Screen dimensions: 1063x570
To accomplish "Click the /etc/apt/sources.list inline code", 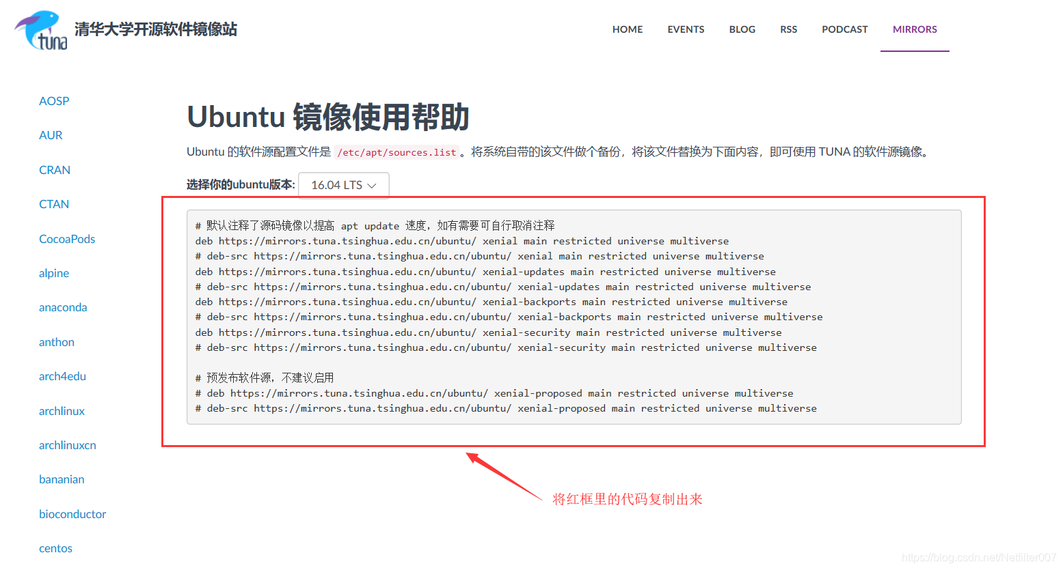I will [x=396, y=152].
